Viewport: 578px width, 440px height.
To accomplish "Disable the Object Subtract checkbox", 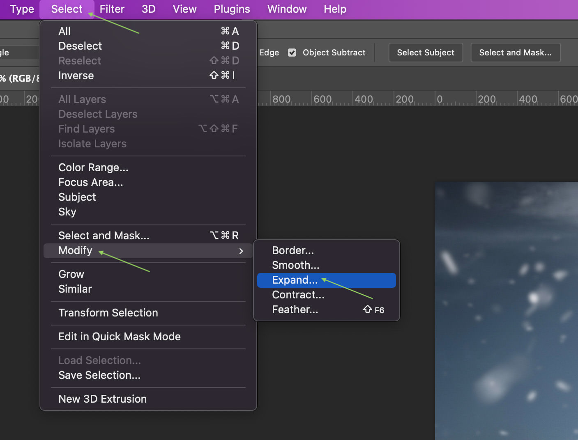I will pyautogui.click(x=292, y=53).
